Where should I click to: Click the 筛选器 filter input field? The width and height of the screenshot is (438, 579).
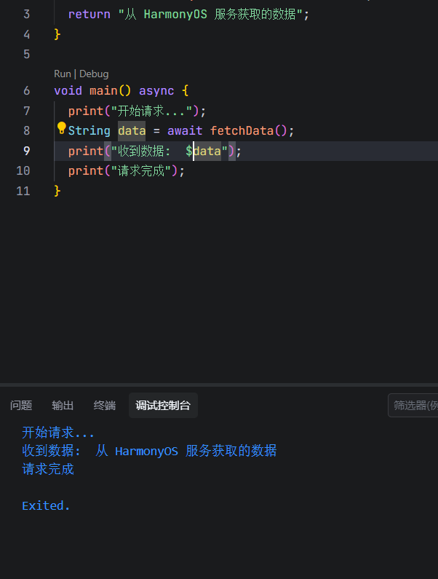pyautogui.click(x=413, y=406)
